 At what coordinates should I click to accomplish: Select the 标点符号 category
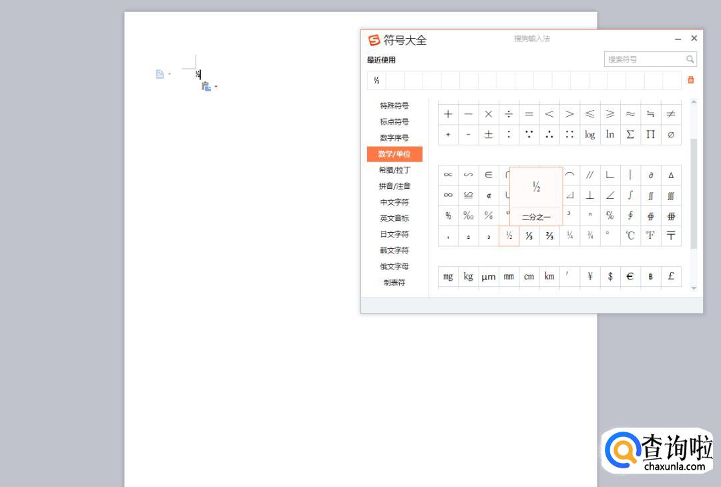394,121
